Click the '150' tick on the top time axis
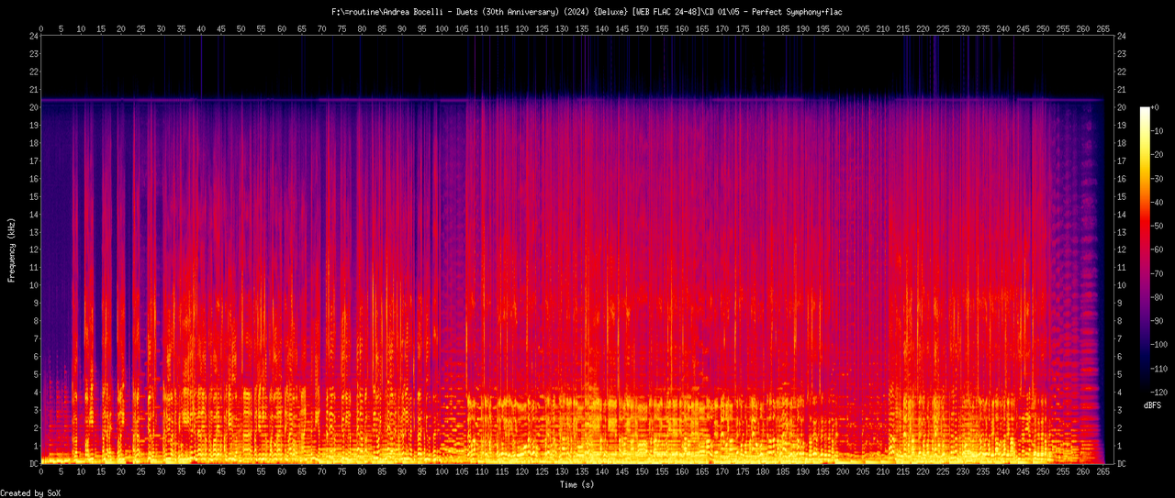This screenshot has height=498, width=1175. (643, 27)
